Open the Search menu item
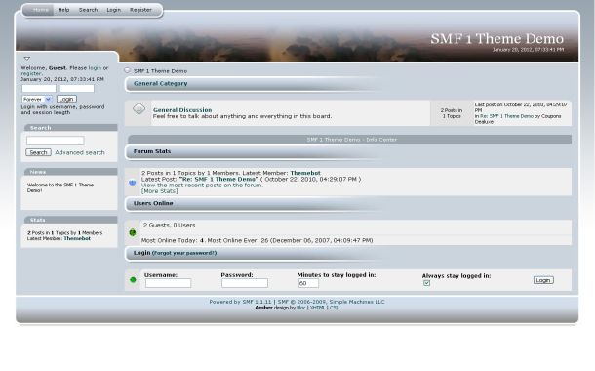Image resolution: width=595 pixels, height=371 pixels. [x=89, y=10]
